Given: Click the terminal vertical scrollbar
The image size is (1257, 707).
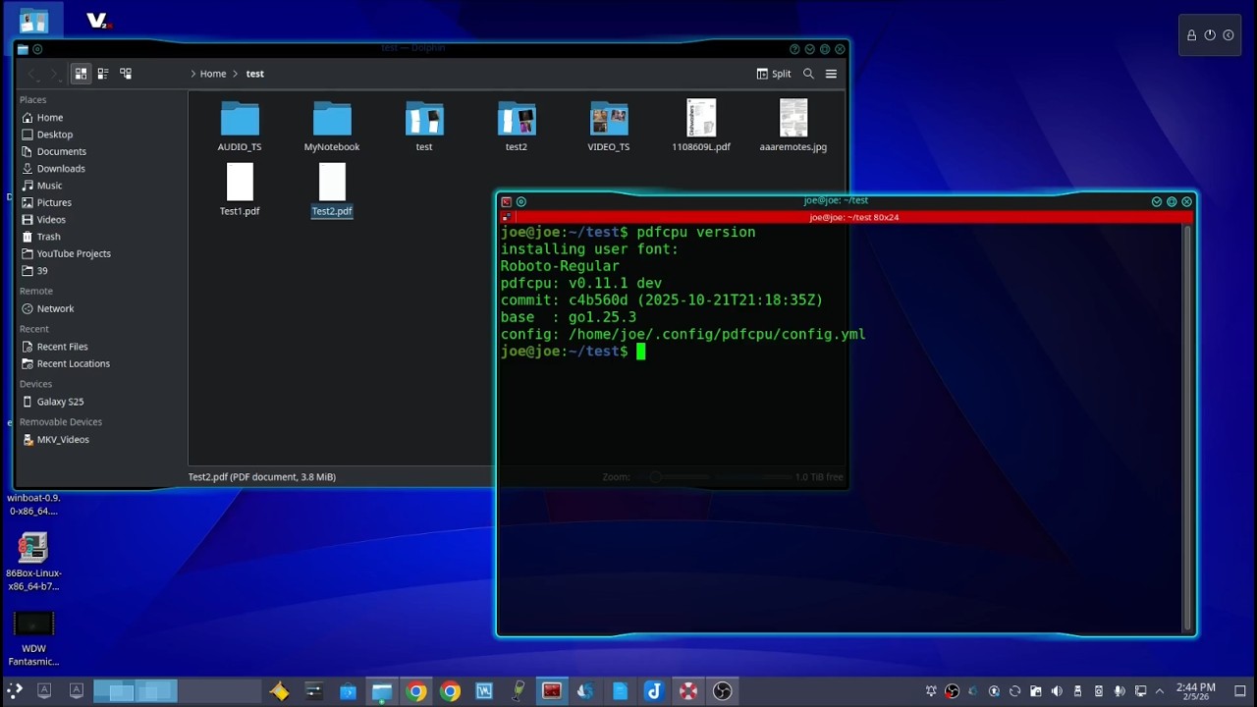Looking at the screenshot, I should pyautogui.click(x=1189, y=429).
